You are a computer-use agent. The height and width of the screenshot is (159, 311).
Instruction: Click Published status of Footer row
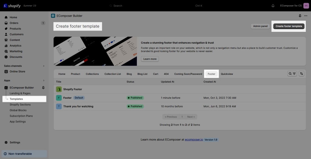135,98
